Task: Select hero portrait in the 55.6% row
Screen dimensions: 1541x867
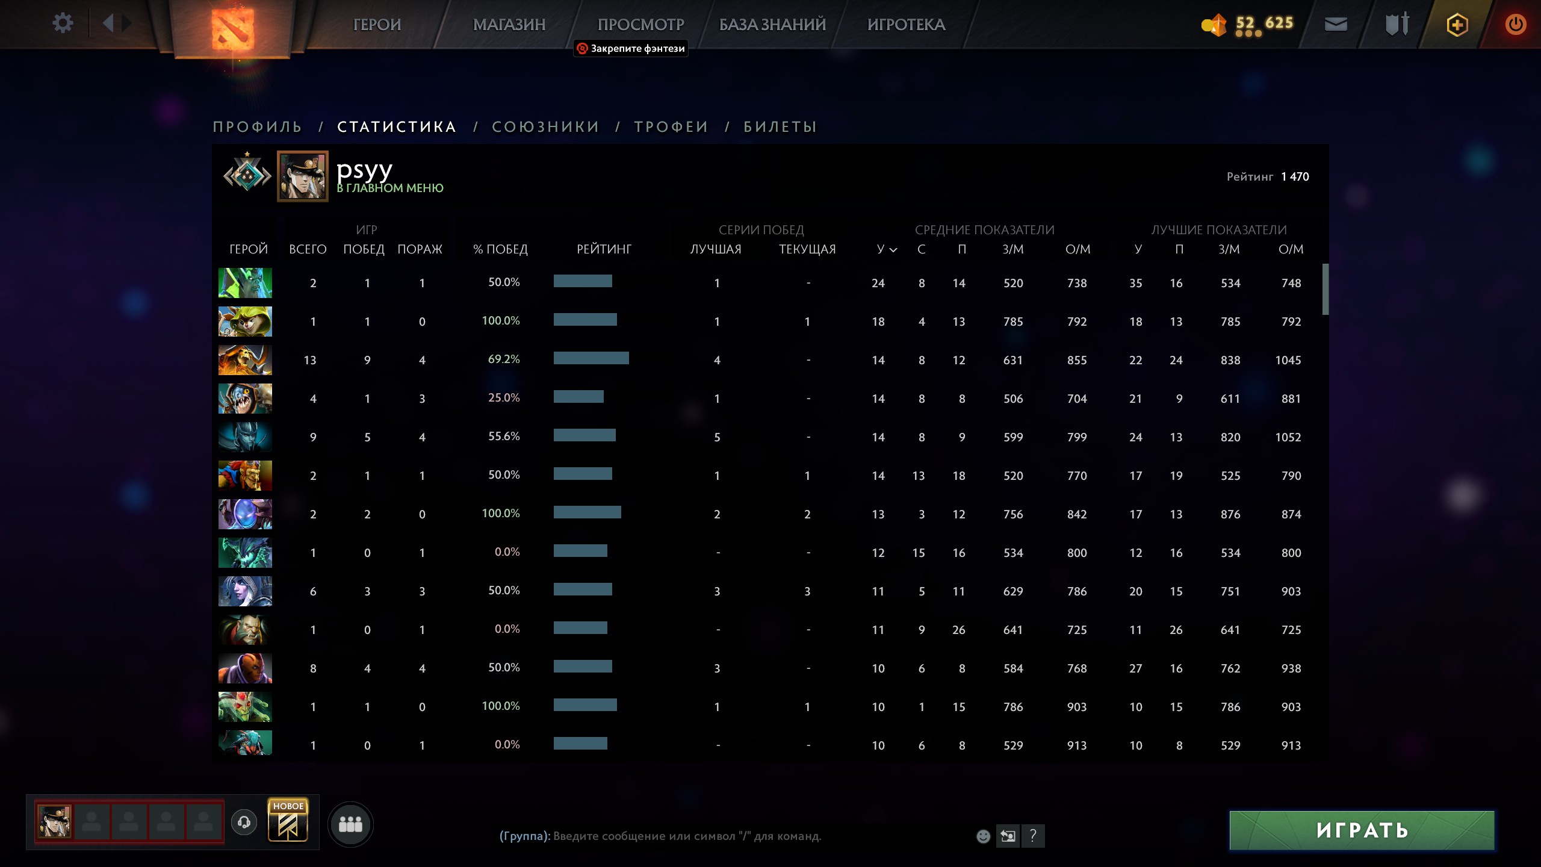Action: point(245,437)
